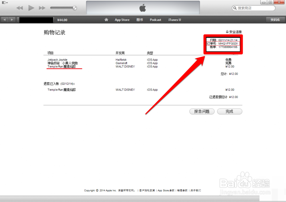Click the 资料库 button

tap(275, 20)
